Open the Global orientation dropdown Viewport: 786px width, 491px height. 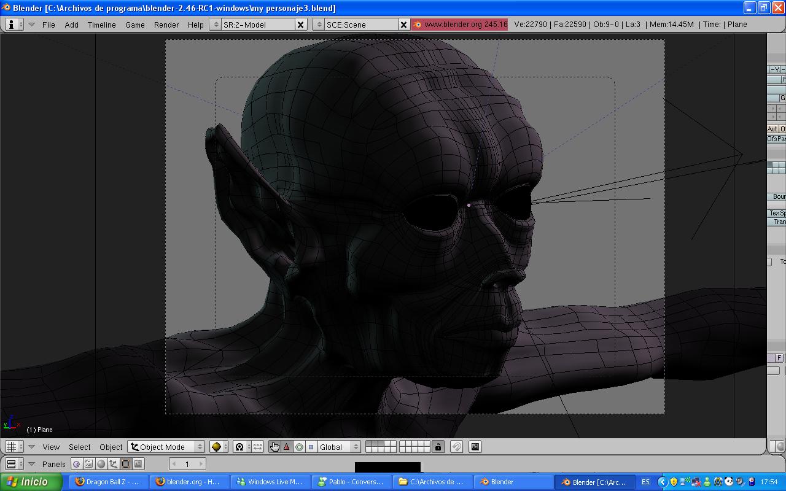tap(338, 447)
